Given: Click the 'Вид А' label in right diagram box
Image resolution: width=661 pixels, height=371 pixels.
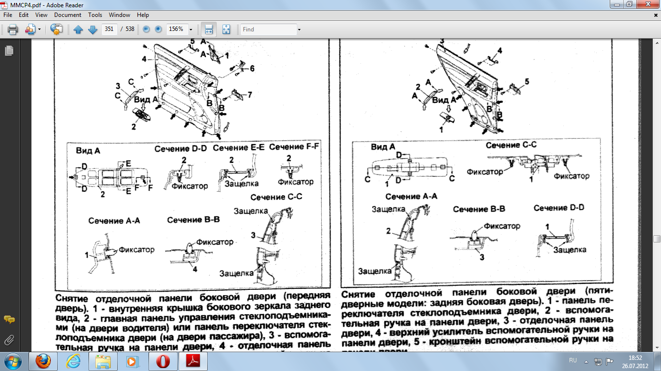Looking at the screenshot, I should (383, 146).
